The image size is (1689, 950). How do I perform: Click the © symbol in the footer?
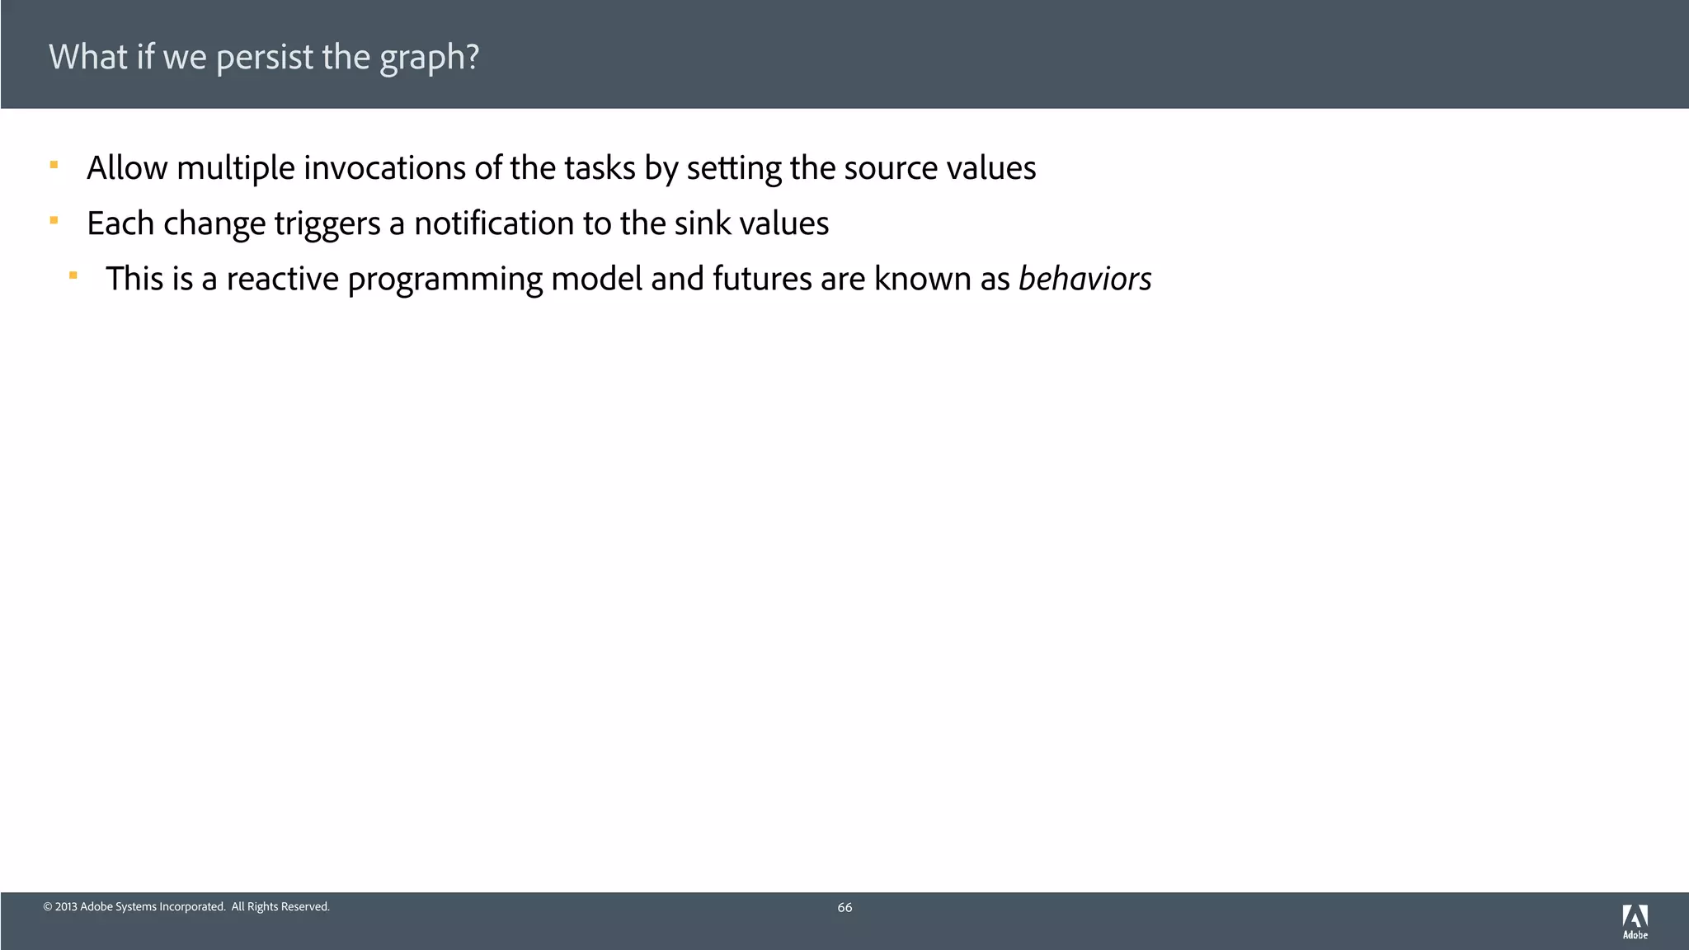[48, 907]
